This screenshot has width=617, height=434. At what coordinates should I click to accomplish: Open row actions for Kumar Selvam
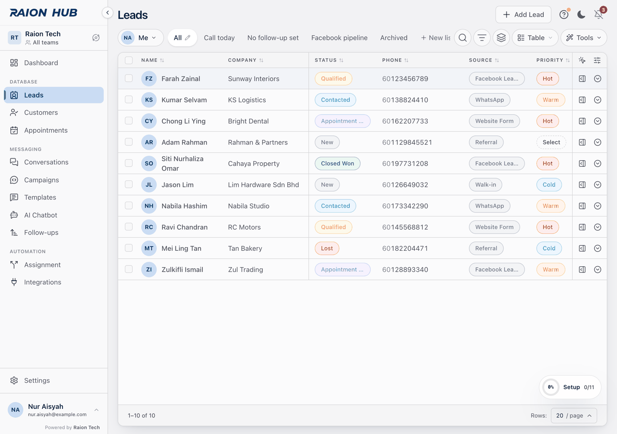click(x=598, y=100)
